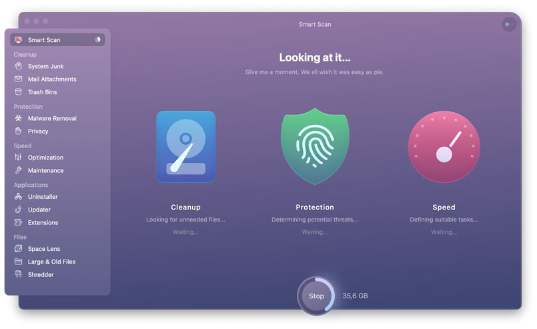
Task: Open Space Lens module
Action: point(57,249)
